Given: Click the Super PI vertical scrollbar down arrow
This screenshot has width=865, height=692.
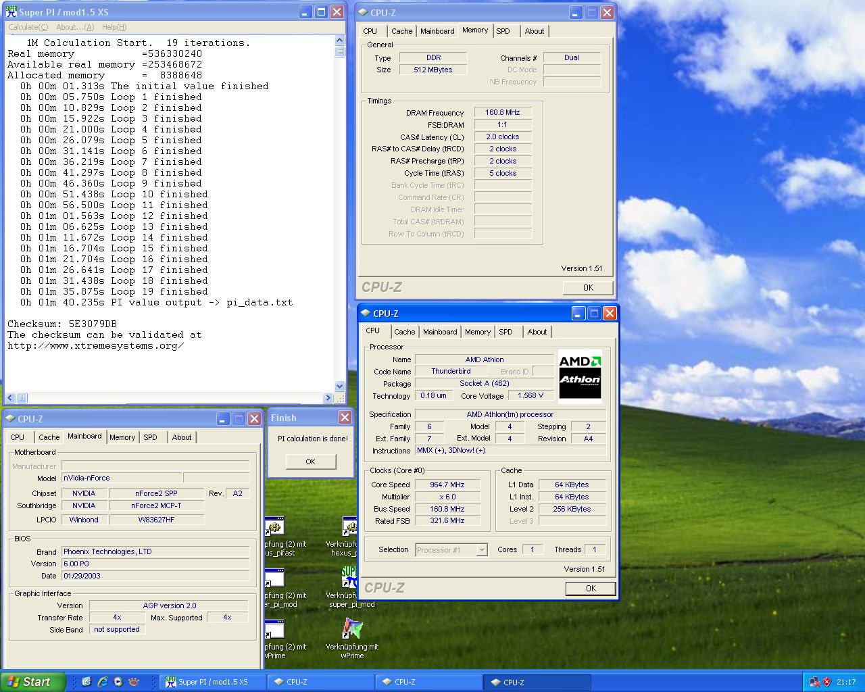Looking at the screenshot, I should pos(340,387).
